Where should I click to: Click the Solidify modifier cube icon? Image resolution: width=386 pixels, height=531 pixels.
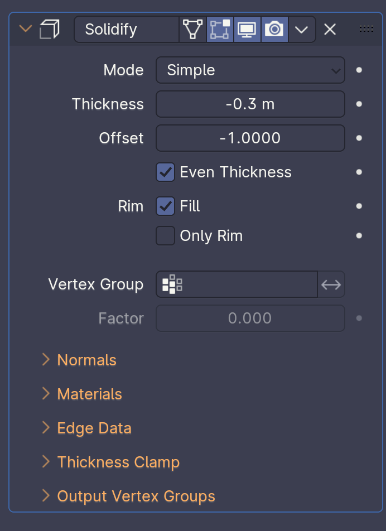pos(50,29)
